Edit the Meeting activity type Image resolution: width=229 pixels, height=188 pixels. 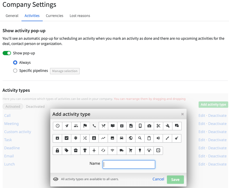click(202, 123)
